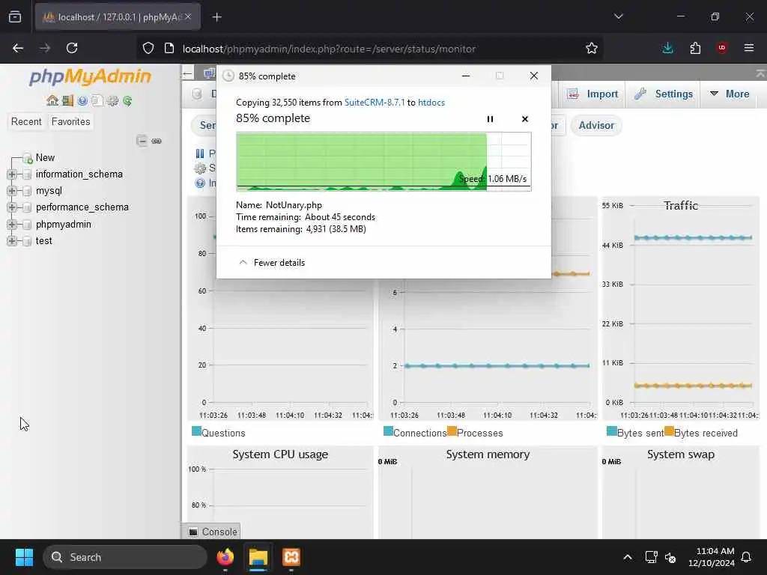Viewport: 767px width, 575px height.
Task: Click the New database link
Action: [45, 157]
